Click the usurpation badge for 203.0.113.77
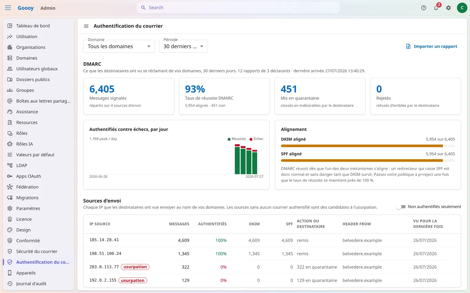This screenshot has width=470, height=293. tap(135, 267)
